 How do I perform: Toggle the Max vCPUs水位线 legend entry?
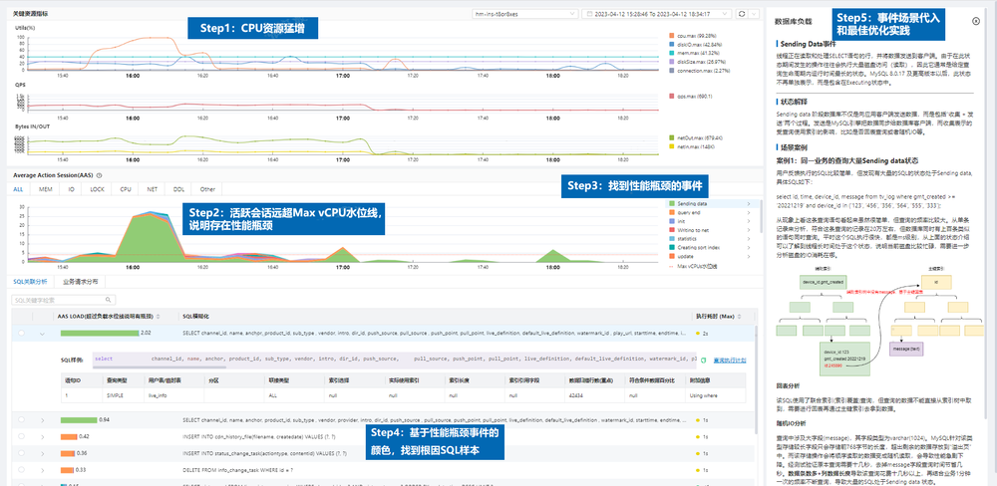click(692, 266)
